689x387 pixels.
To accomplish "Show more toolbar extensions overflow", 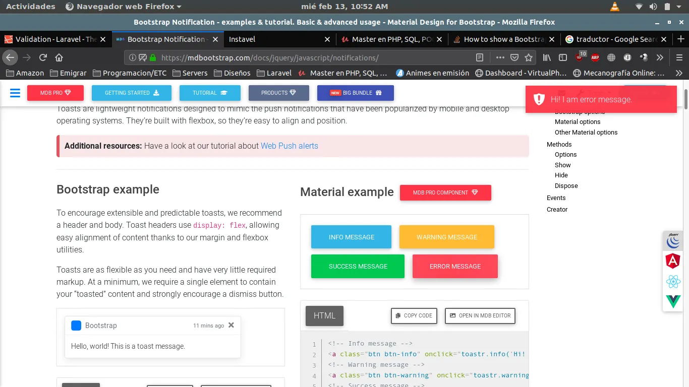I will [660, 57].
